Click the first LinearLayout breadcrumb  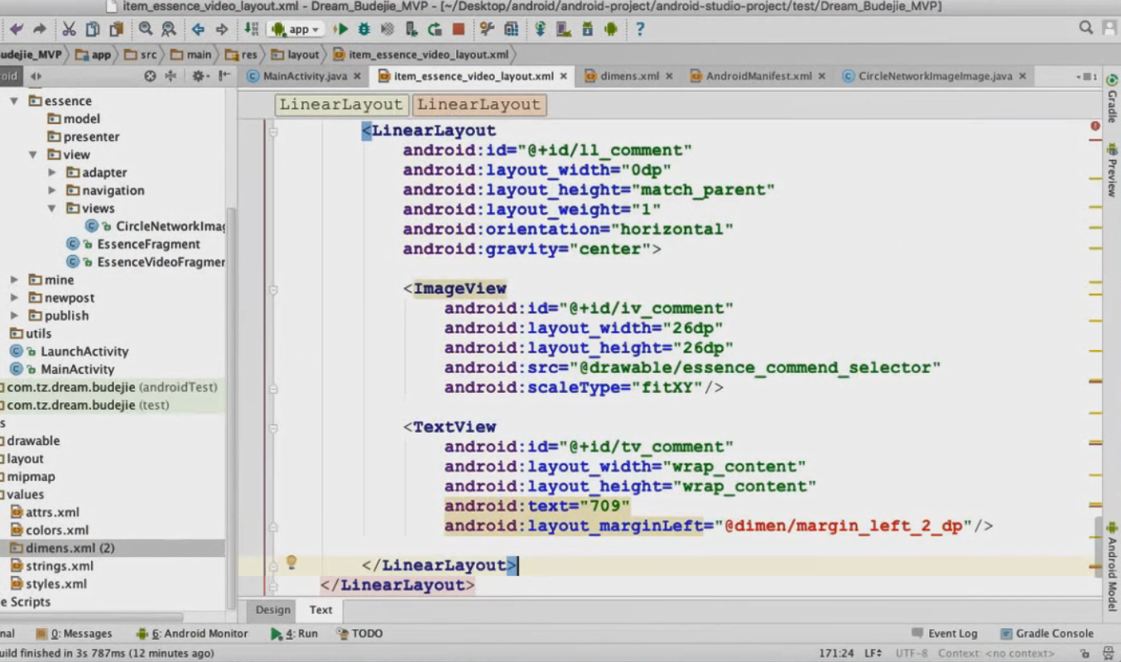[x=341, y=105]
